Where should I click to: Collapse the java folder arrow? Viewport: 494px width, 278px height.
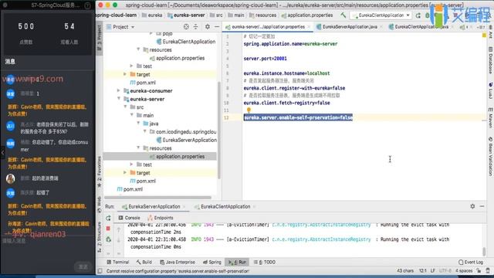coord(139,124)
